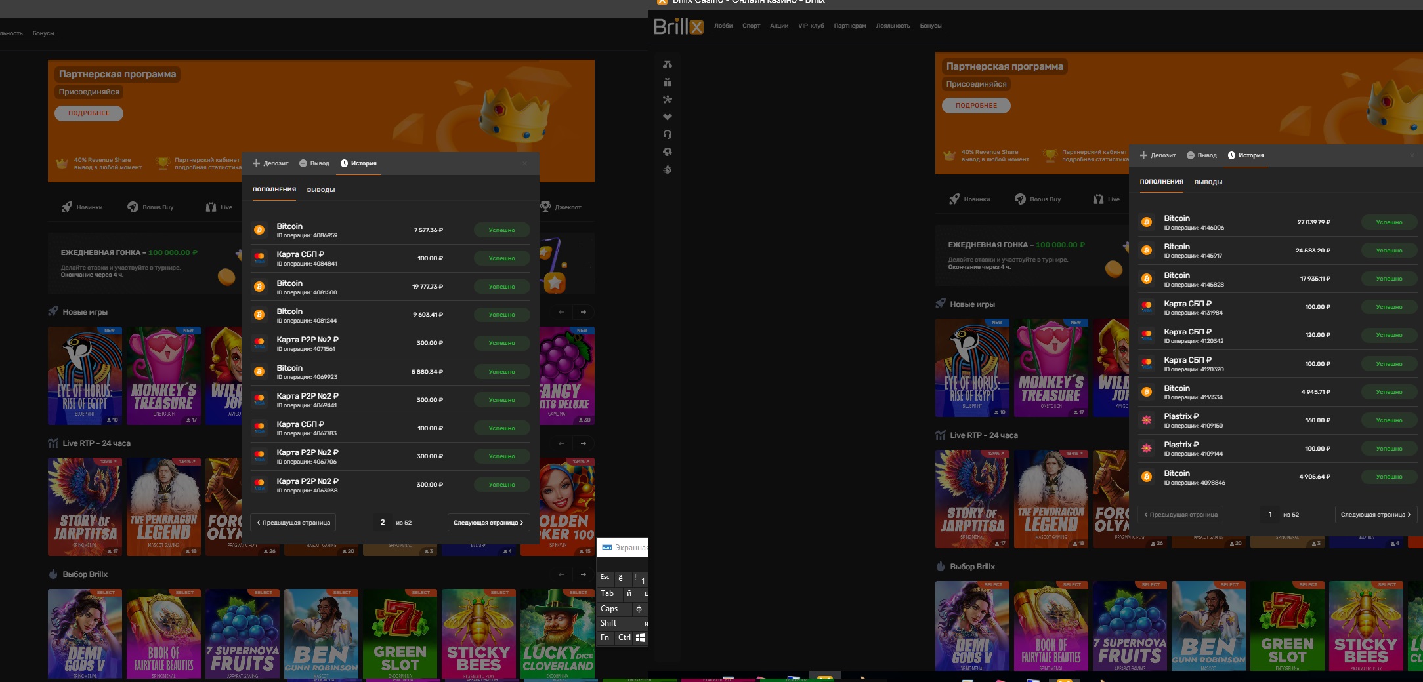The height and width of the screenshot is (682, 1423).
Task: Open Новинки rocket category in left window
Action: tap(82, 207)
